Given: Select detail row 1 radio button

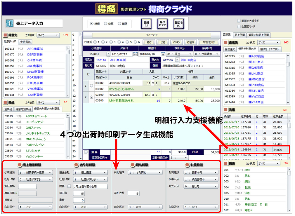Looking at the screenshot, I should 91,86.
